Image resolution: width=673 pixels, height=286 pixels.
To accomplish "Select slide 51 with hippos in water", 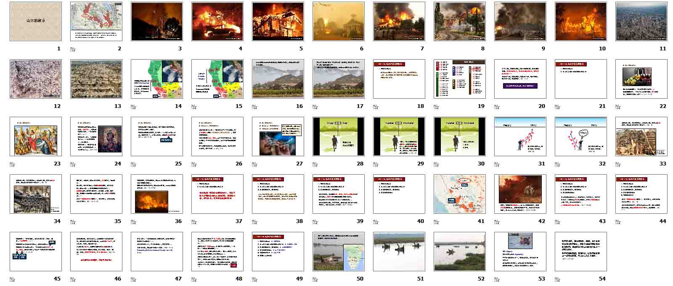I will click(x=399, y=252).
